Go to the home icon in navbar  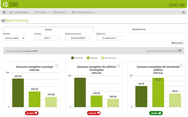click(4, 12)
